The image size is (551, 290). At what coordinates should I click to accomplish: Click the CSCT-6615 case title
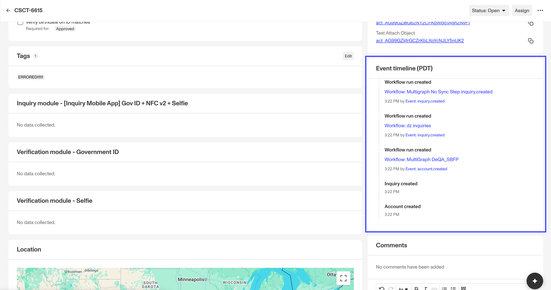pos(28,10)
